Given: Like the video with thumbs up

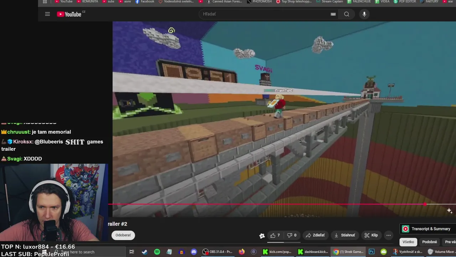Looking at the screenshot, I should point(275,235).
